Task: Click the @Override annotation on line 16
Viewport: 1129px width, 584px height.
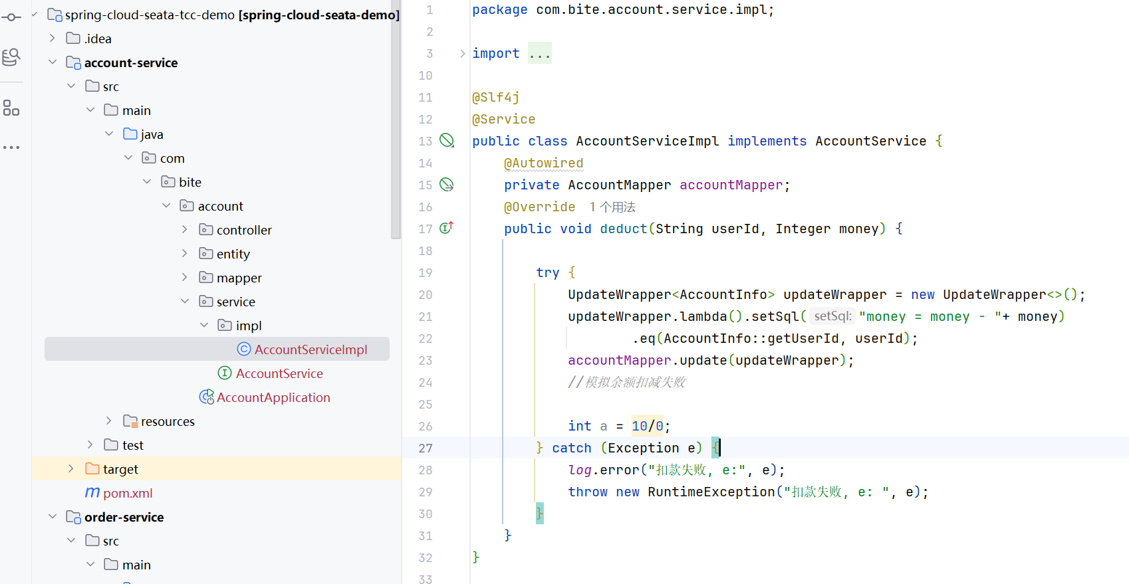Action: click(540, 207)
